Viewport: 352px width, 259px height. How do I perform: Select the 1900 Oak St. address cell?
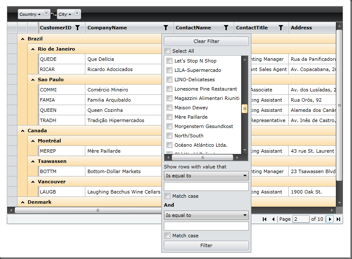312,192
